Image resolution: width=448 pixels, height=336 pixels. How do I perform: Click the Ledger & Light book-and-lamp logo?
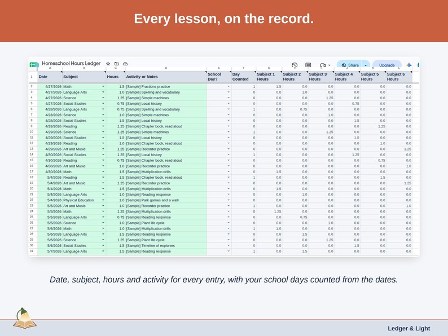point(25,319)
